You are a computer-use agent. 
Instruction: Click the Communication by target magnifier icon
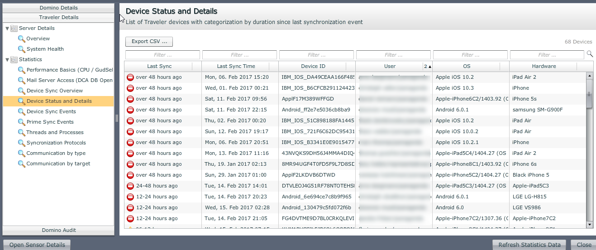pos(21,164)
